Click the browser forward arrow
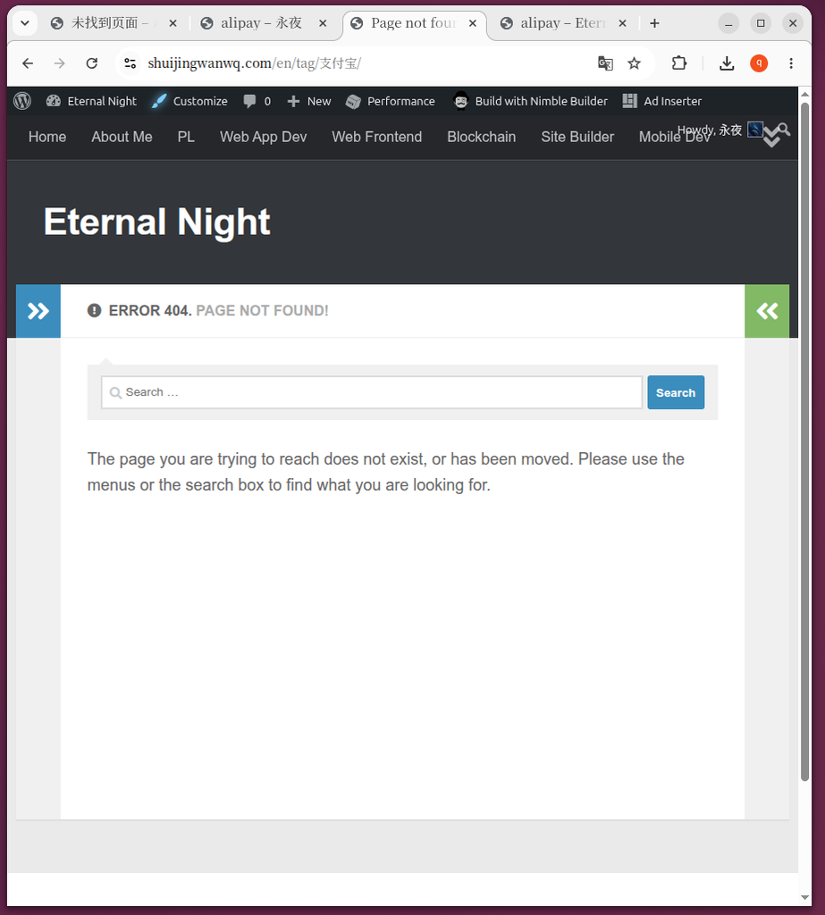 (x=60, y=63)
